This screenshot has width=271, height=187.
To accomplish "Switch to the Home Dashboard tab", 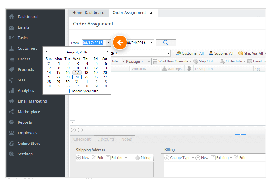I will coord(88,13).
